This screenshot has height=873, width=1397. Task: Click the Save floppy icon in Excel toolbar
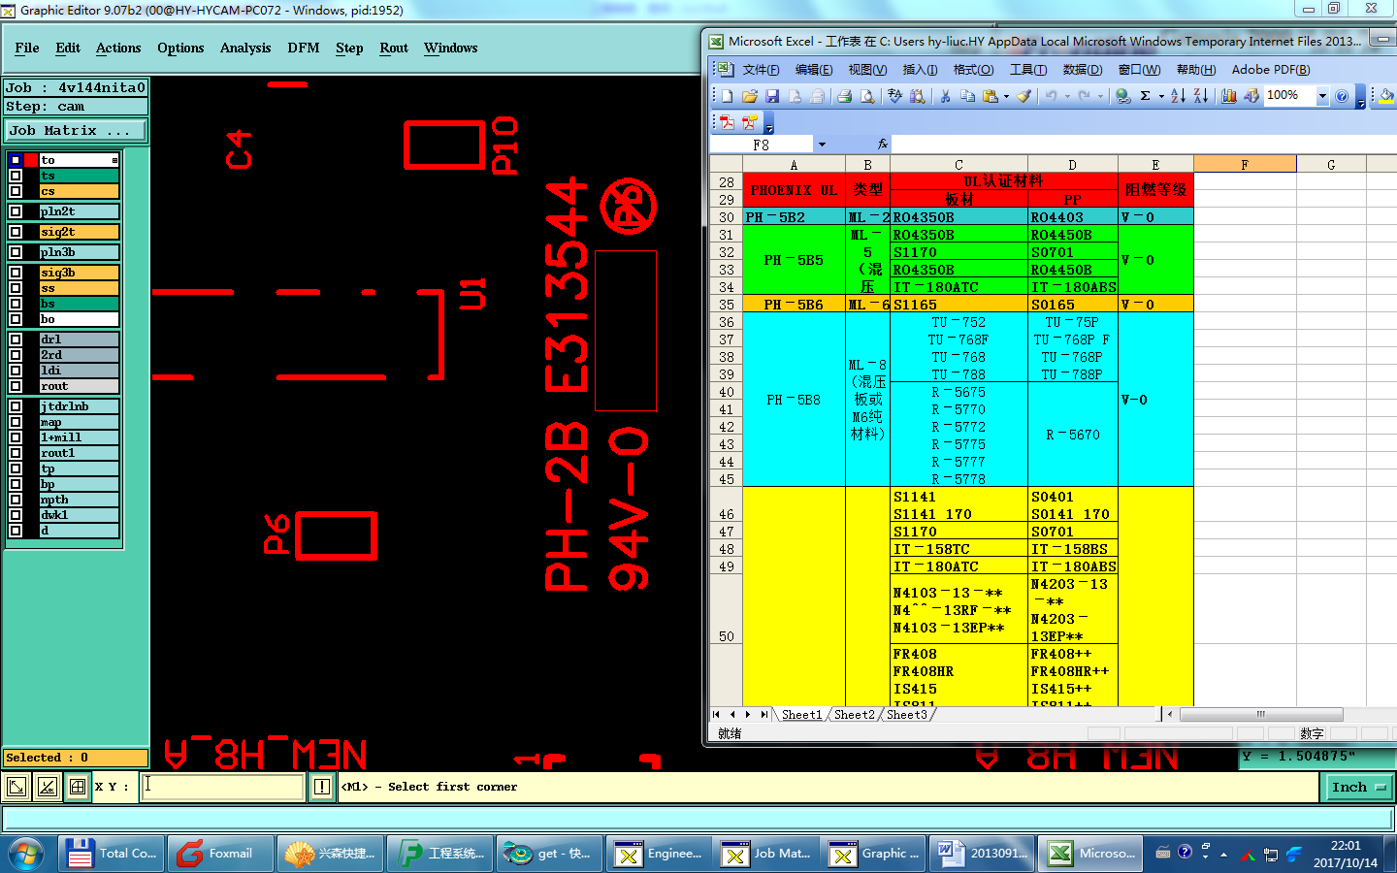point(772,96)
